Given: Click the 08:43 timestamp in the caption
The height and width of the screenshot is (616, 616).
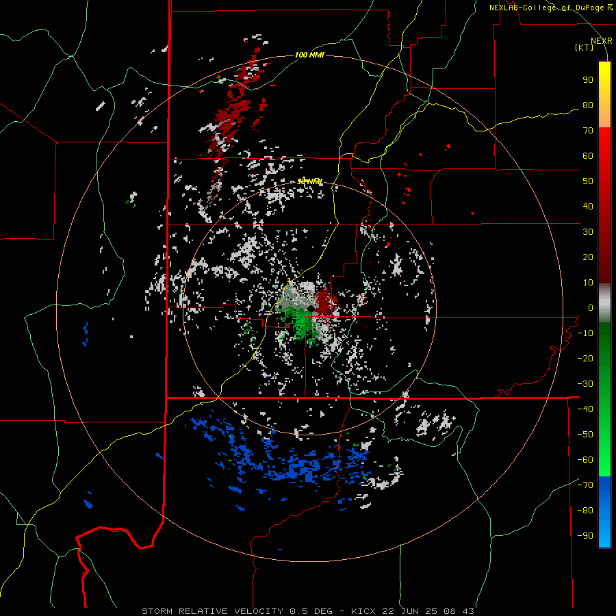Looking at the screenshot, I should pos(458,611).
